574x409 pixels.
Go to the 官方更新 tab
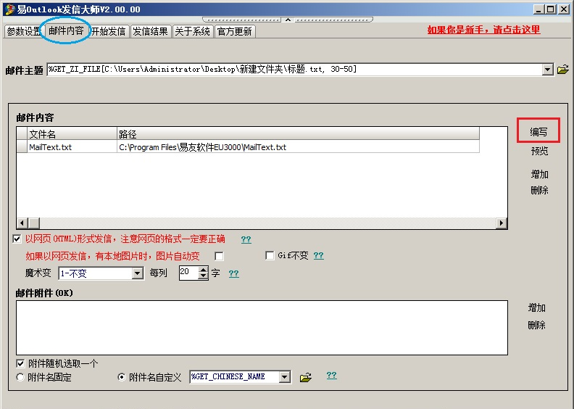[x=235, y=31]
